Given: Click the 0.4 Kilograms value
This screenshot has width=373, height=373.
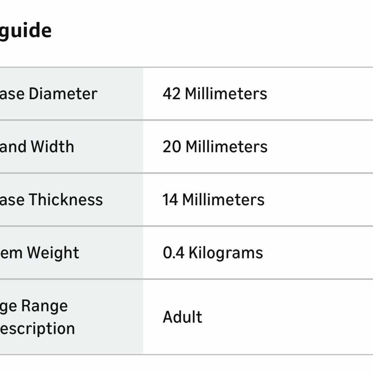Looking at the screenshot, I should pyautogui.click(x=213, y=253).
